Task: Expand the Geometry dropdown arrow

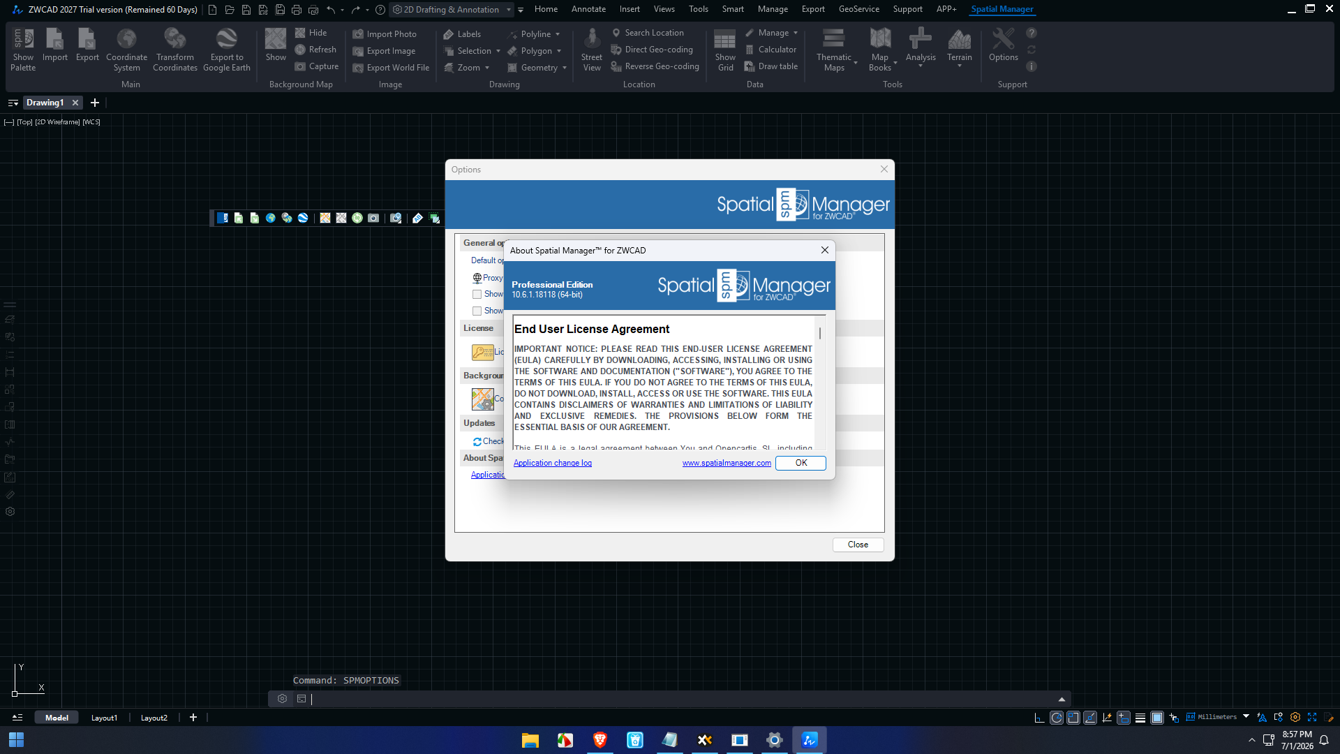Action: 565,68
